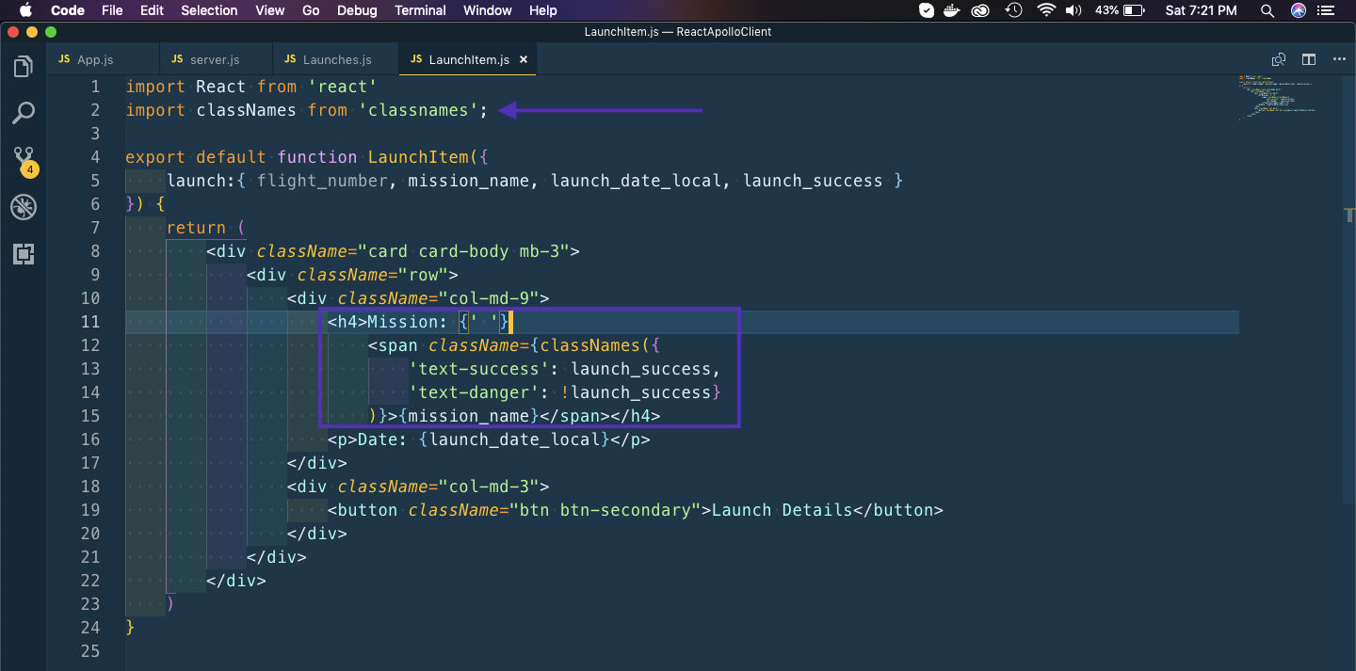Click the "col-md-3" class string
Image resolution: width=1356 pixels, height=671 pixels.
[x=489, y=487]
